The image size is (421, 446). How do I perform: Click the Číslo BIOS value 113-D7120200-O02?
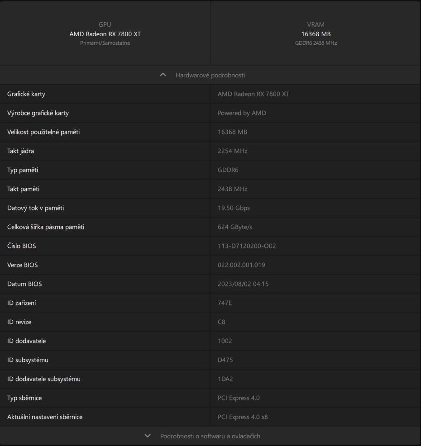click(247, 246)
